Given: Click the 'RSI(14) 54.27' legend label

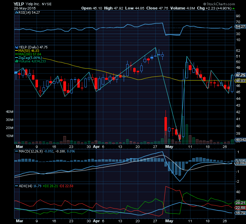Looking at the screenshot, I should (x=29, y=13).
